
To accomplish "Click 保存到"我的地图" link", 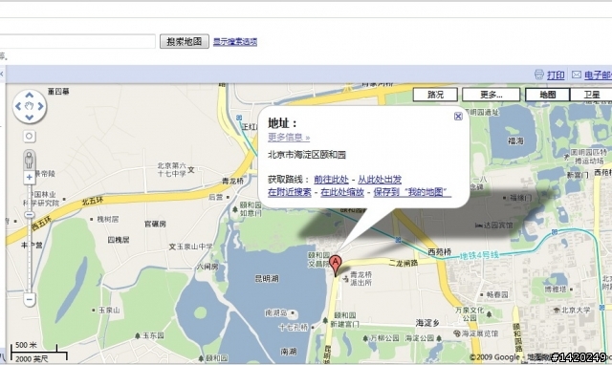I will 412,192.
